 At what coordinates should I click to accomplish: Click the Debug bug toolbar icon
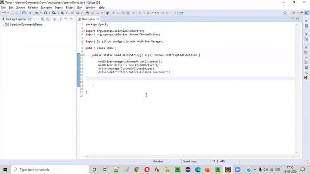click(37, 13)
